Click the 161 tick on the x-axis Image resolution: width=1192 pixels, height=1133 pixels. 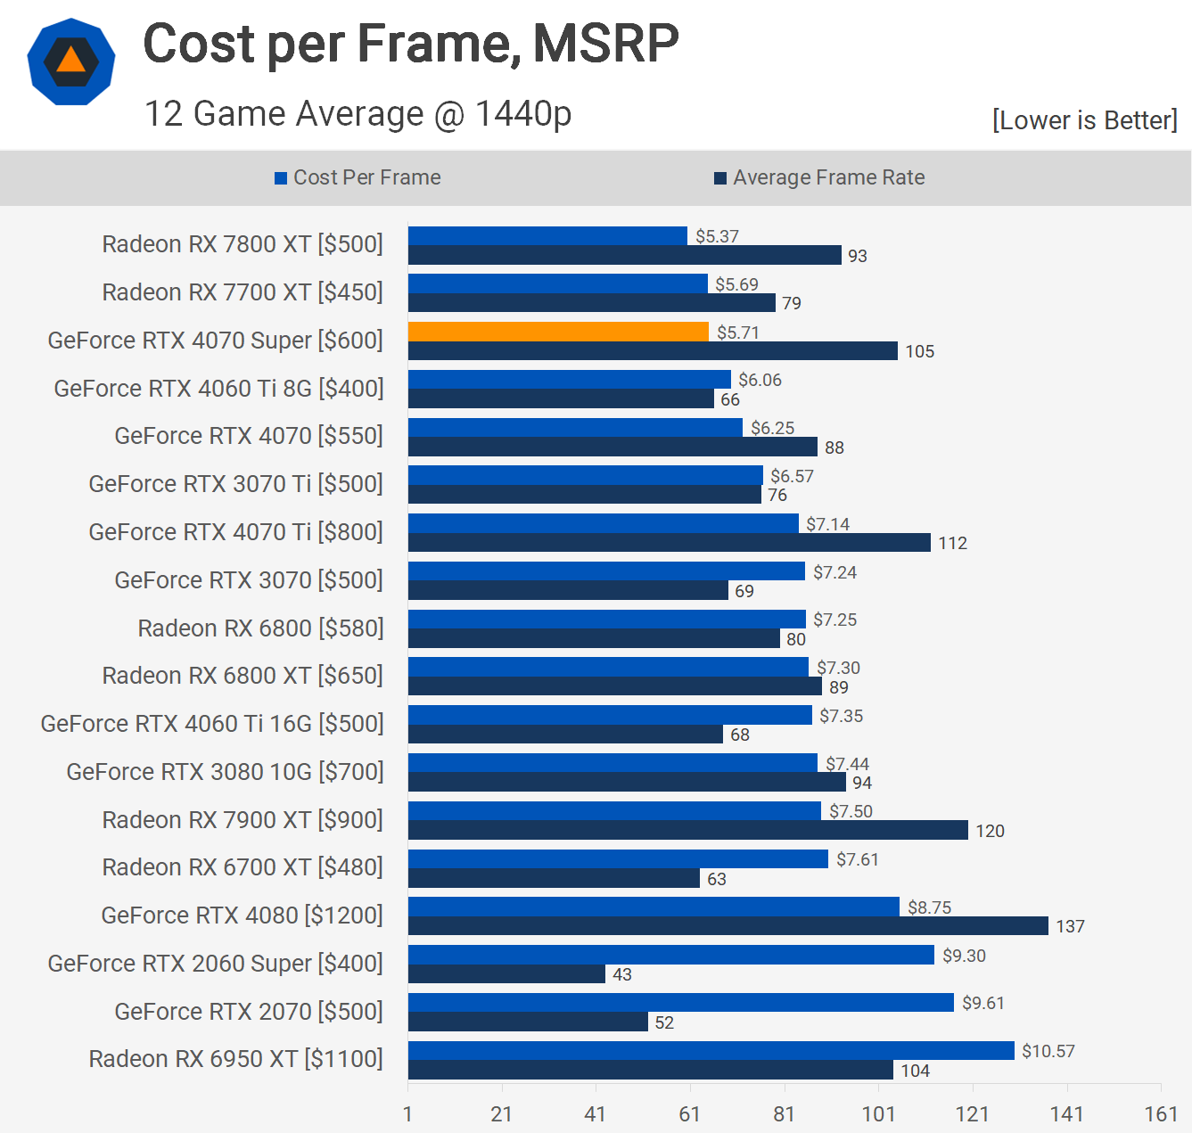pyautogui.click(x=1161, y=1113)
